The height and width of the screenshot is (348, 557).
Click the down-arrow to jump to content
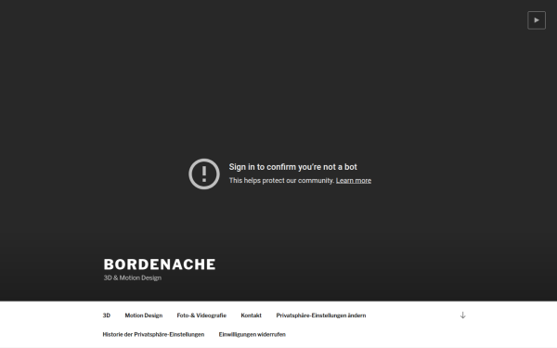point(462,316)
